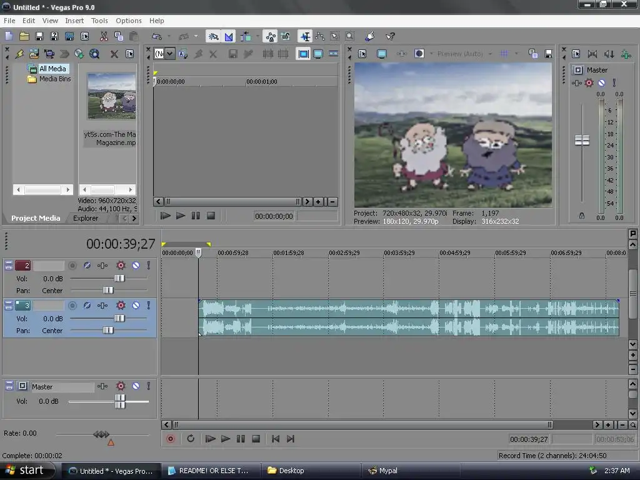This screenshot has height=480, width=640.
Task: Select the Selection Edit tool
Action: click(335, 36)
